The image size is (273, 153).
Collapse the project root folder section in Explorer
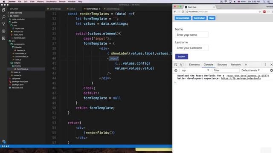(x=14, y=16)
